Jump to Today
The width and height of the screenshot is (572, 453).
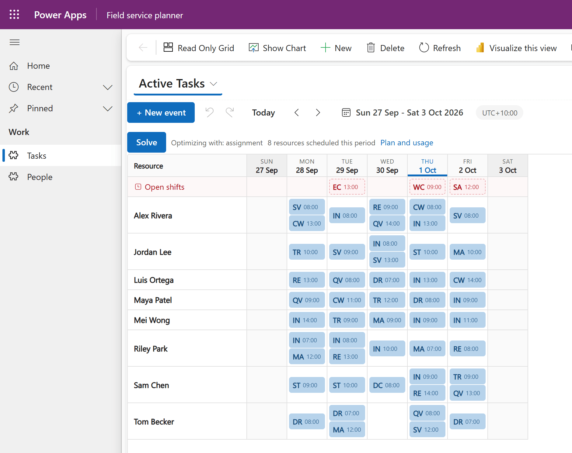[x=263, y=112]
